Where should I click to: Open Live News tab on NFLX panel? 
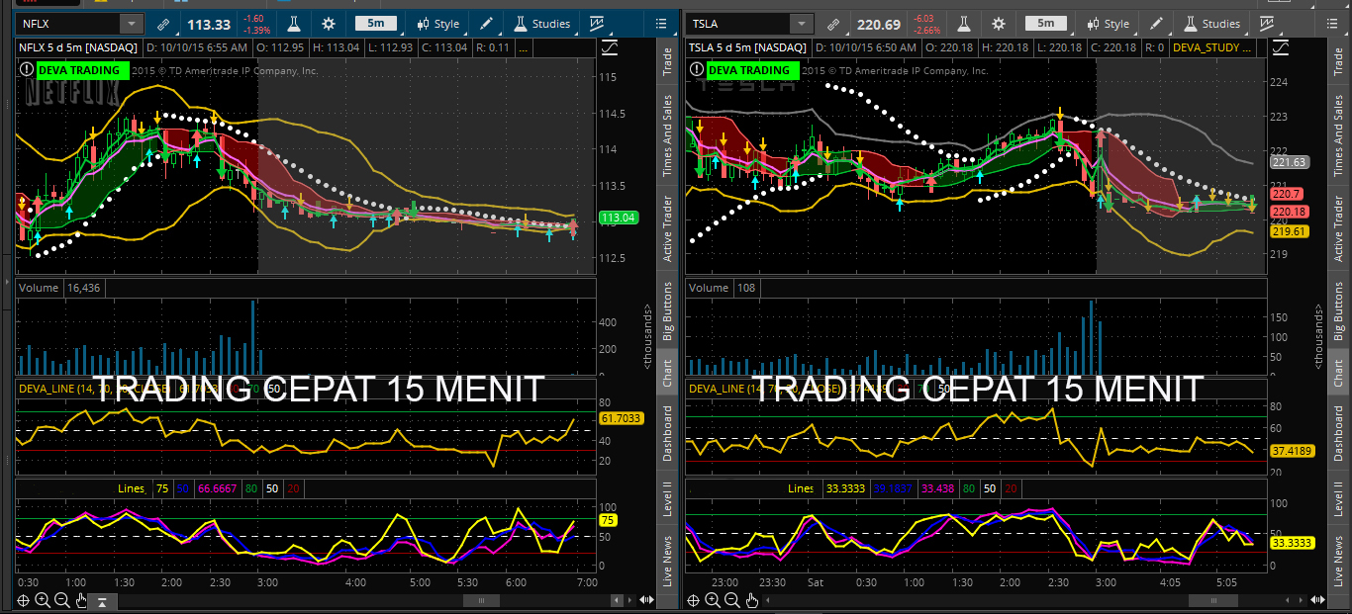coord(668,562)
